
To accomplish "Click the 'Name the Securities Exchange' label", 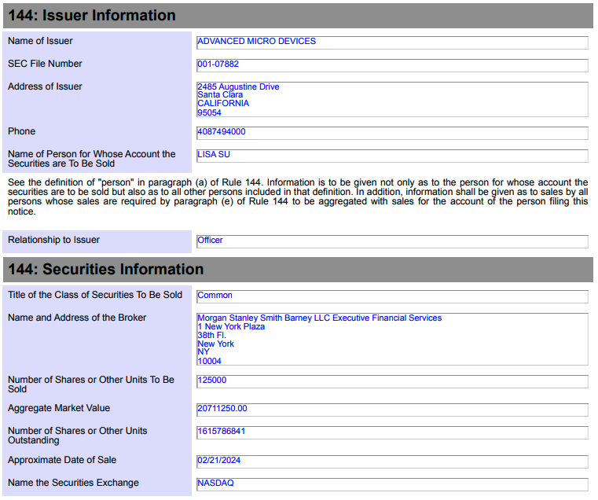I will [x=73, y=483].
